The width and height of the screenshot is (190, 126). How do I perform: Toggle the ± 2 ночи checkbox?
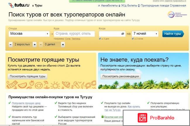(133, 39)
